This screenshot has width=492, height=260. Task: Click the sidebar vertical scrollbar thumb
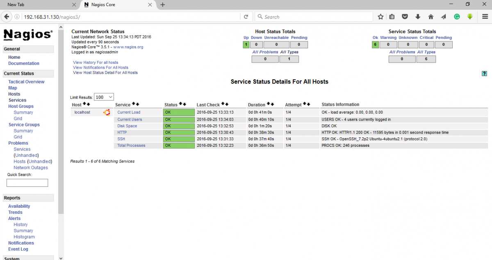61,123
